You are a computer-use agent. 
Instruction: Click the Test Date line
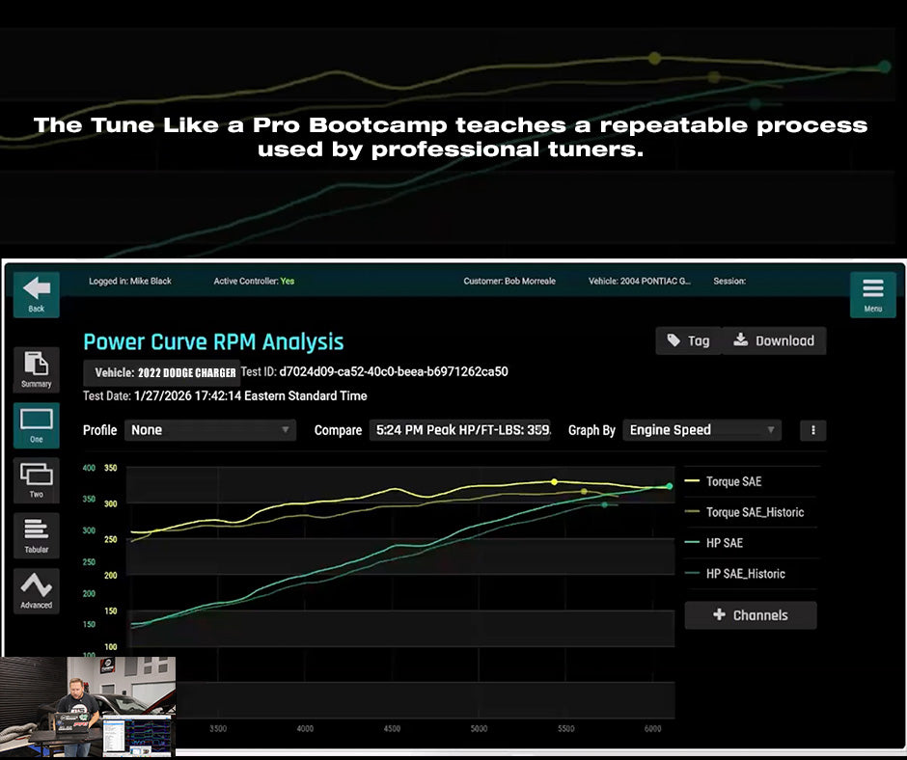pyautogui.click(x=225, y=396)
